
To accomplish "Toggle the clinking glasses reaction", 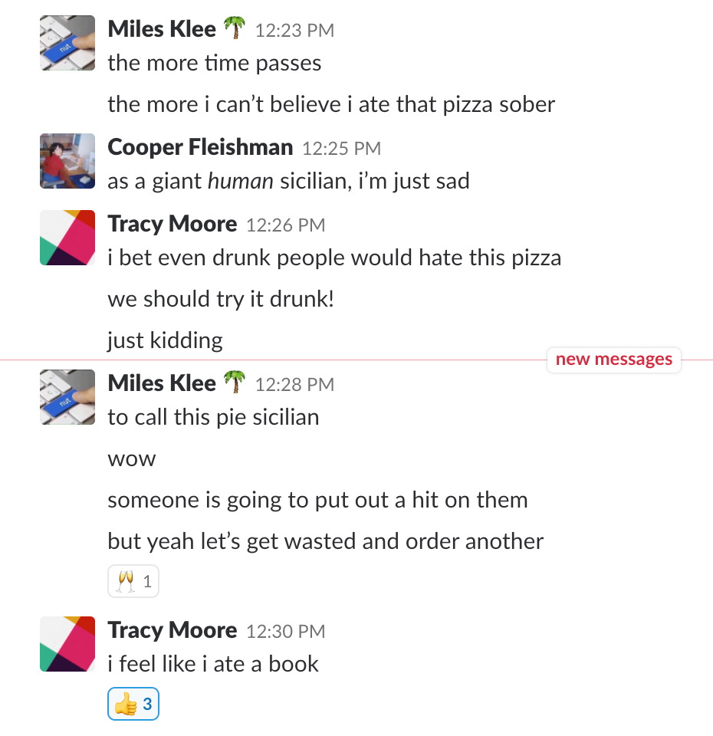I will 133,581.
